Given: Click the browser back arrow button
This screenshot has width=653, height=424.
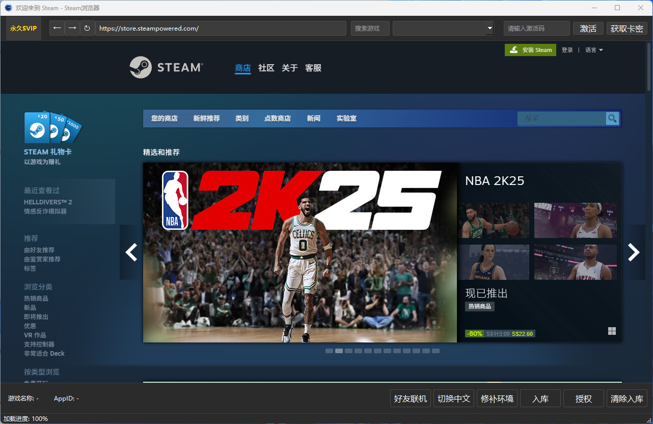Looking at the screenshot, I should (x=57, y=28).
